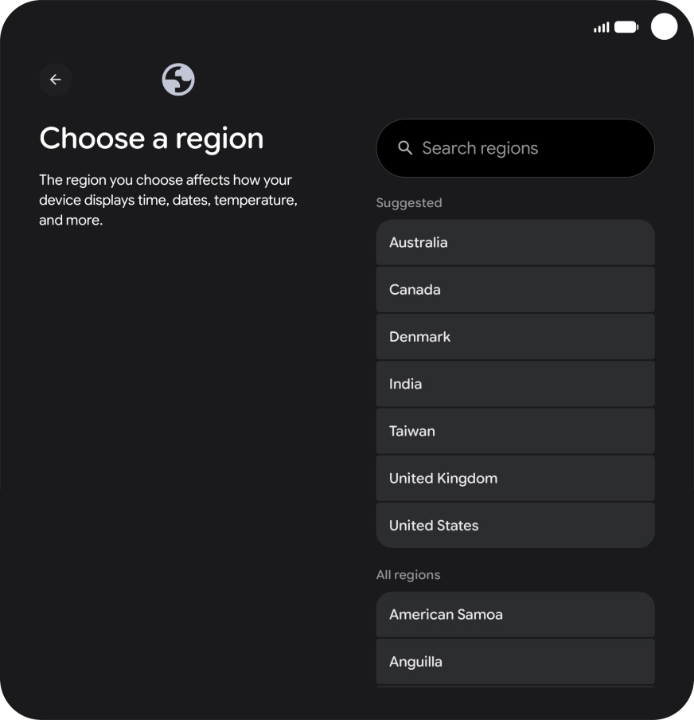Click the globe icon above the title
The width and height of the screenshot is (694, 720).
pos(178,80)
